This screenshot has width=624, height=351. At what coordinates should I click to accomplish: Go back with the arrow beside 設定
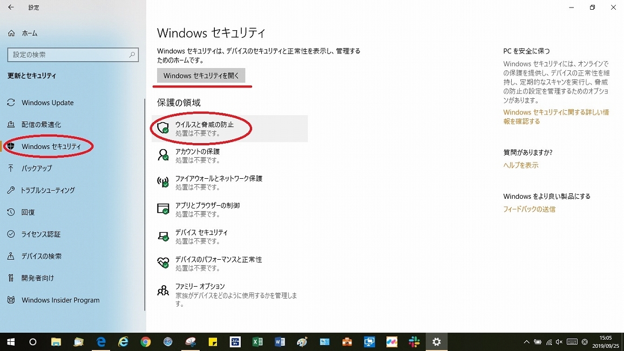tap(11, 7)
